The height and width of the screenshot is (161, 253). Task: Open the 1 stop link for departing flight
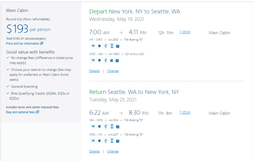pyautogui.click(x=185, y=32)
